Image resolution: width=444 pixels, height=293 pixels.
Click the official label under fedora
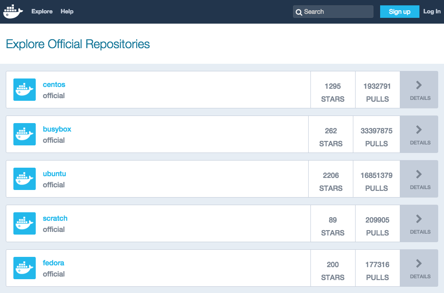click(x=54, y=274)
